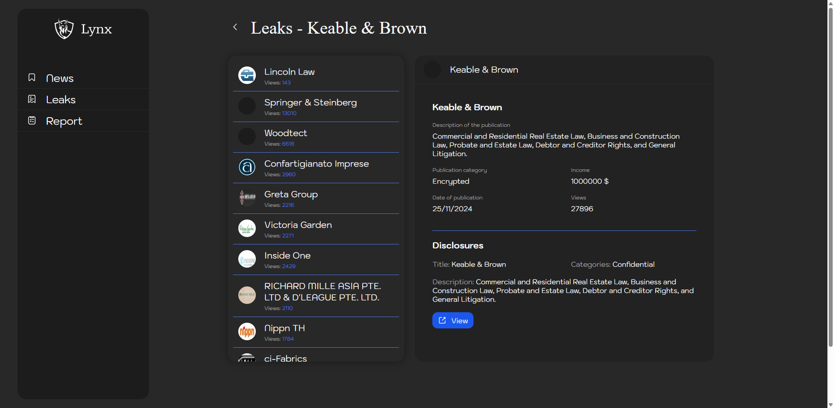Click the Greta Group logo
834x408 pixels.
[247, 198]
